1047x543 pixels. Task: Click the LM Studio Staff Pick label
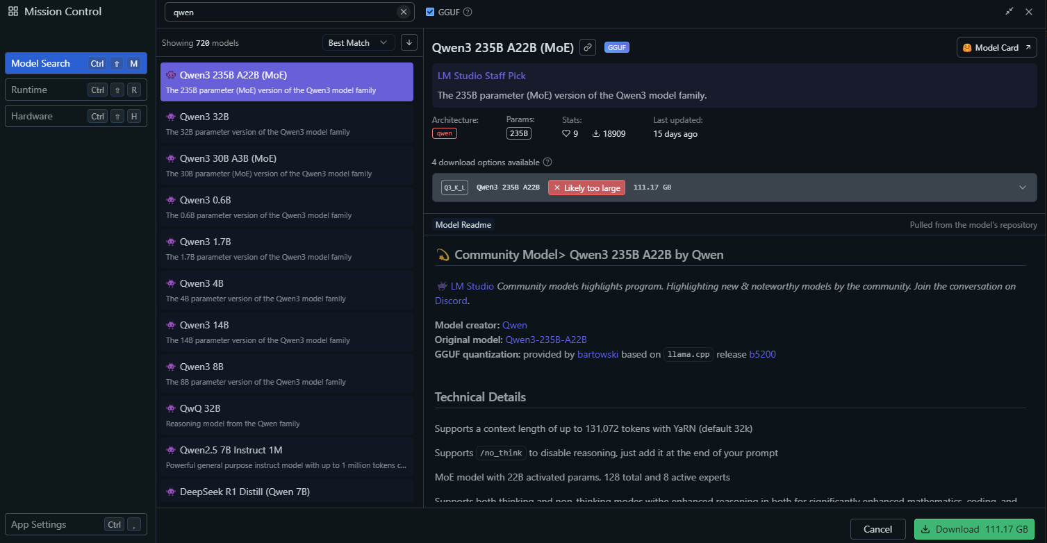(x=481, y=76)
